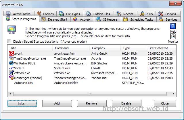Viewport: 184px width, 120px height.
Task: Click the scrollbar right arrow
Action: [173, 94]
